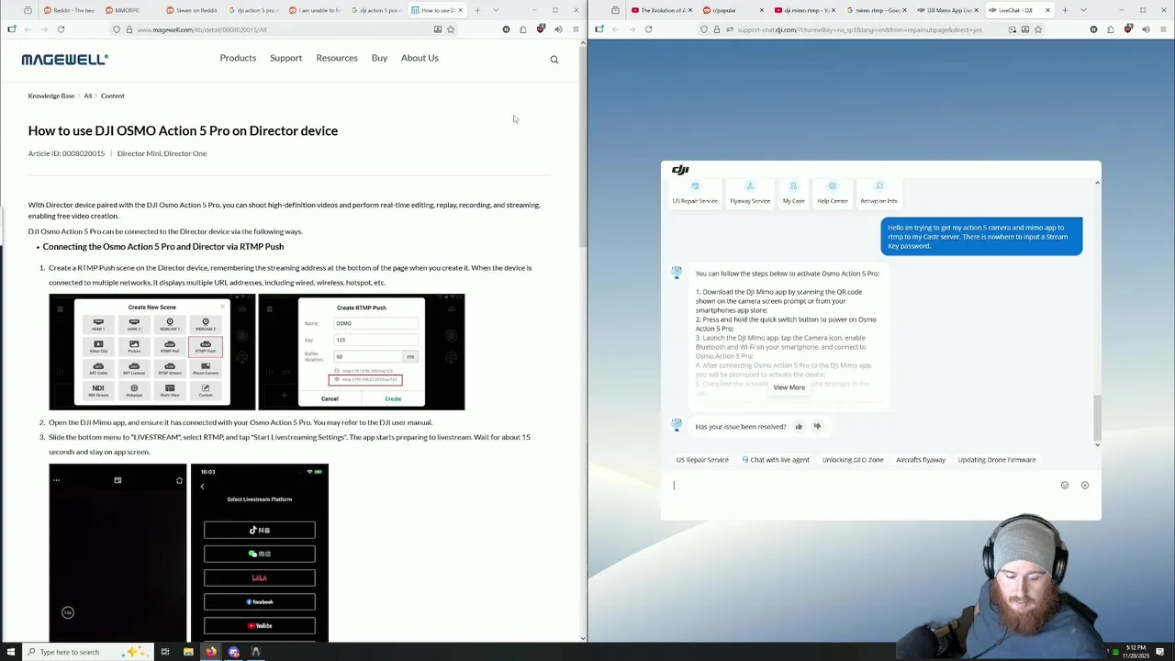Open the Support menu
Screen dimensions: 1175x661
click(285, 58)
